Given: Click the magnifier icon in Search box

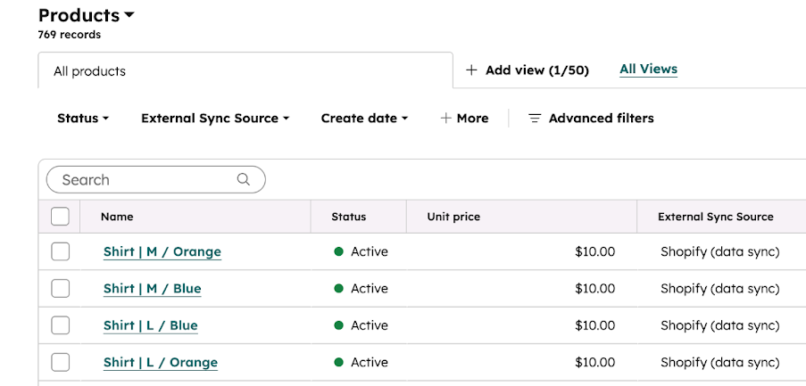Looking at the screenshot, I should pyautogui.click(x=243, y=180).
